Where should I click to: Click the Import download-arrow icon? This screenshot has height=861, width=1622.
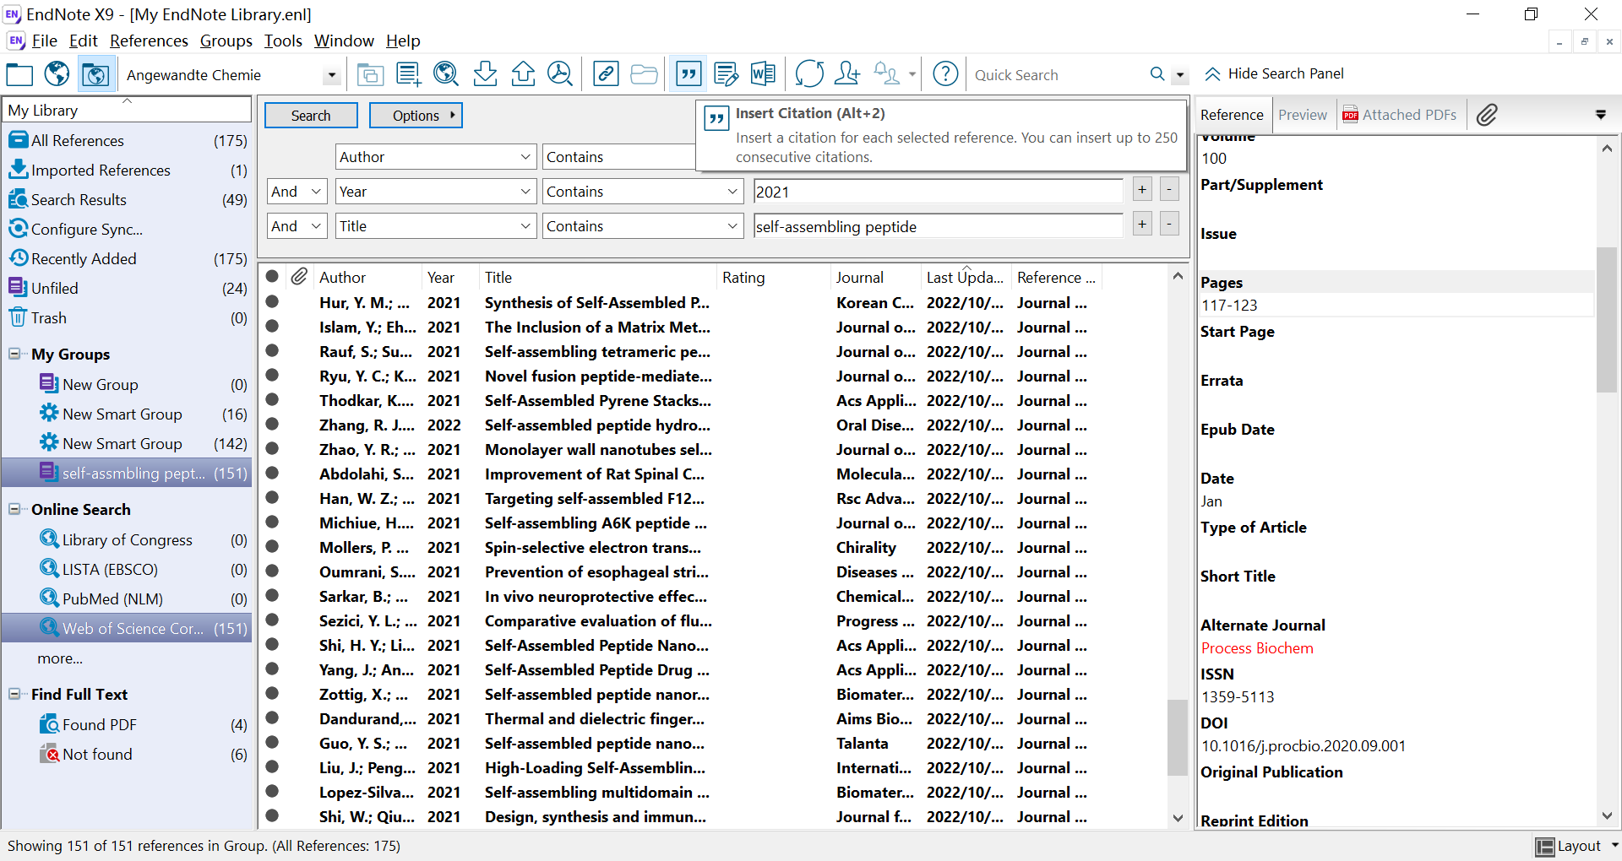pyautogui.click(x=485, y=74)
